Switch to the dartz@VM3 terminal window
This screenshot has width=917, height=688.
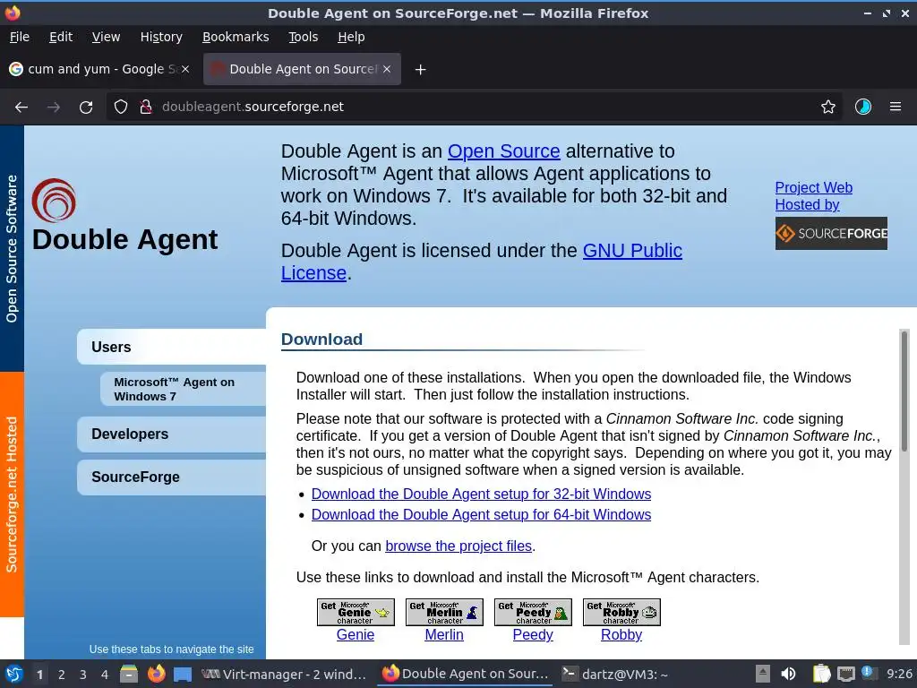click(x=614, y=674)
